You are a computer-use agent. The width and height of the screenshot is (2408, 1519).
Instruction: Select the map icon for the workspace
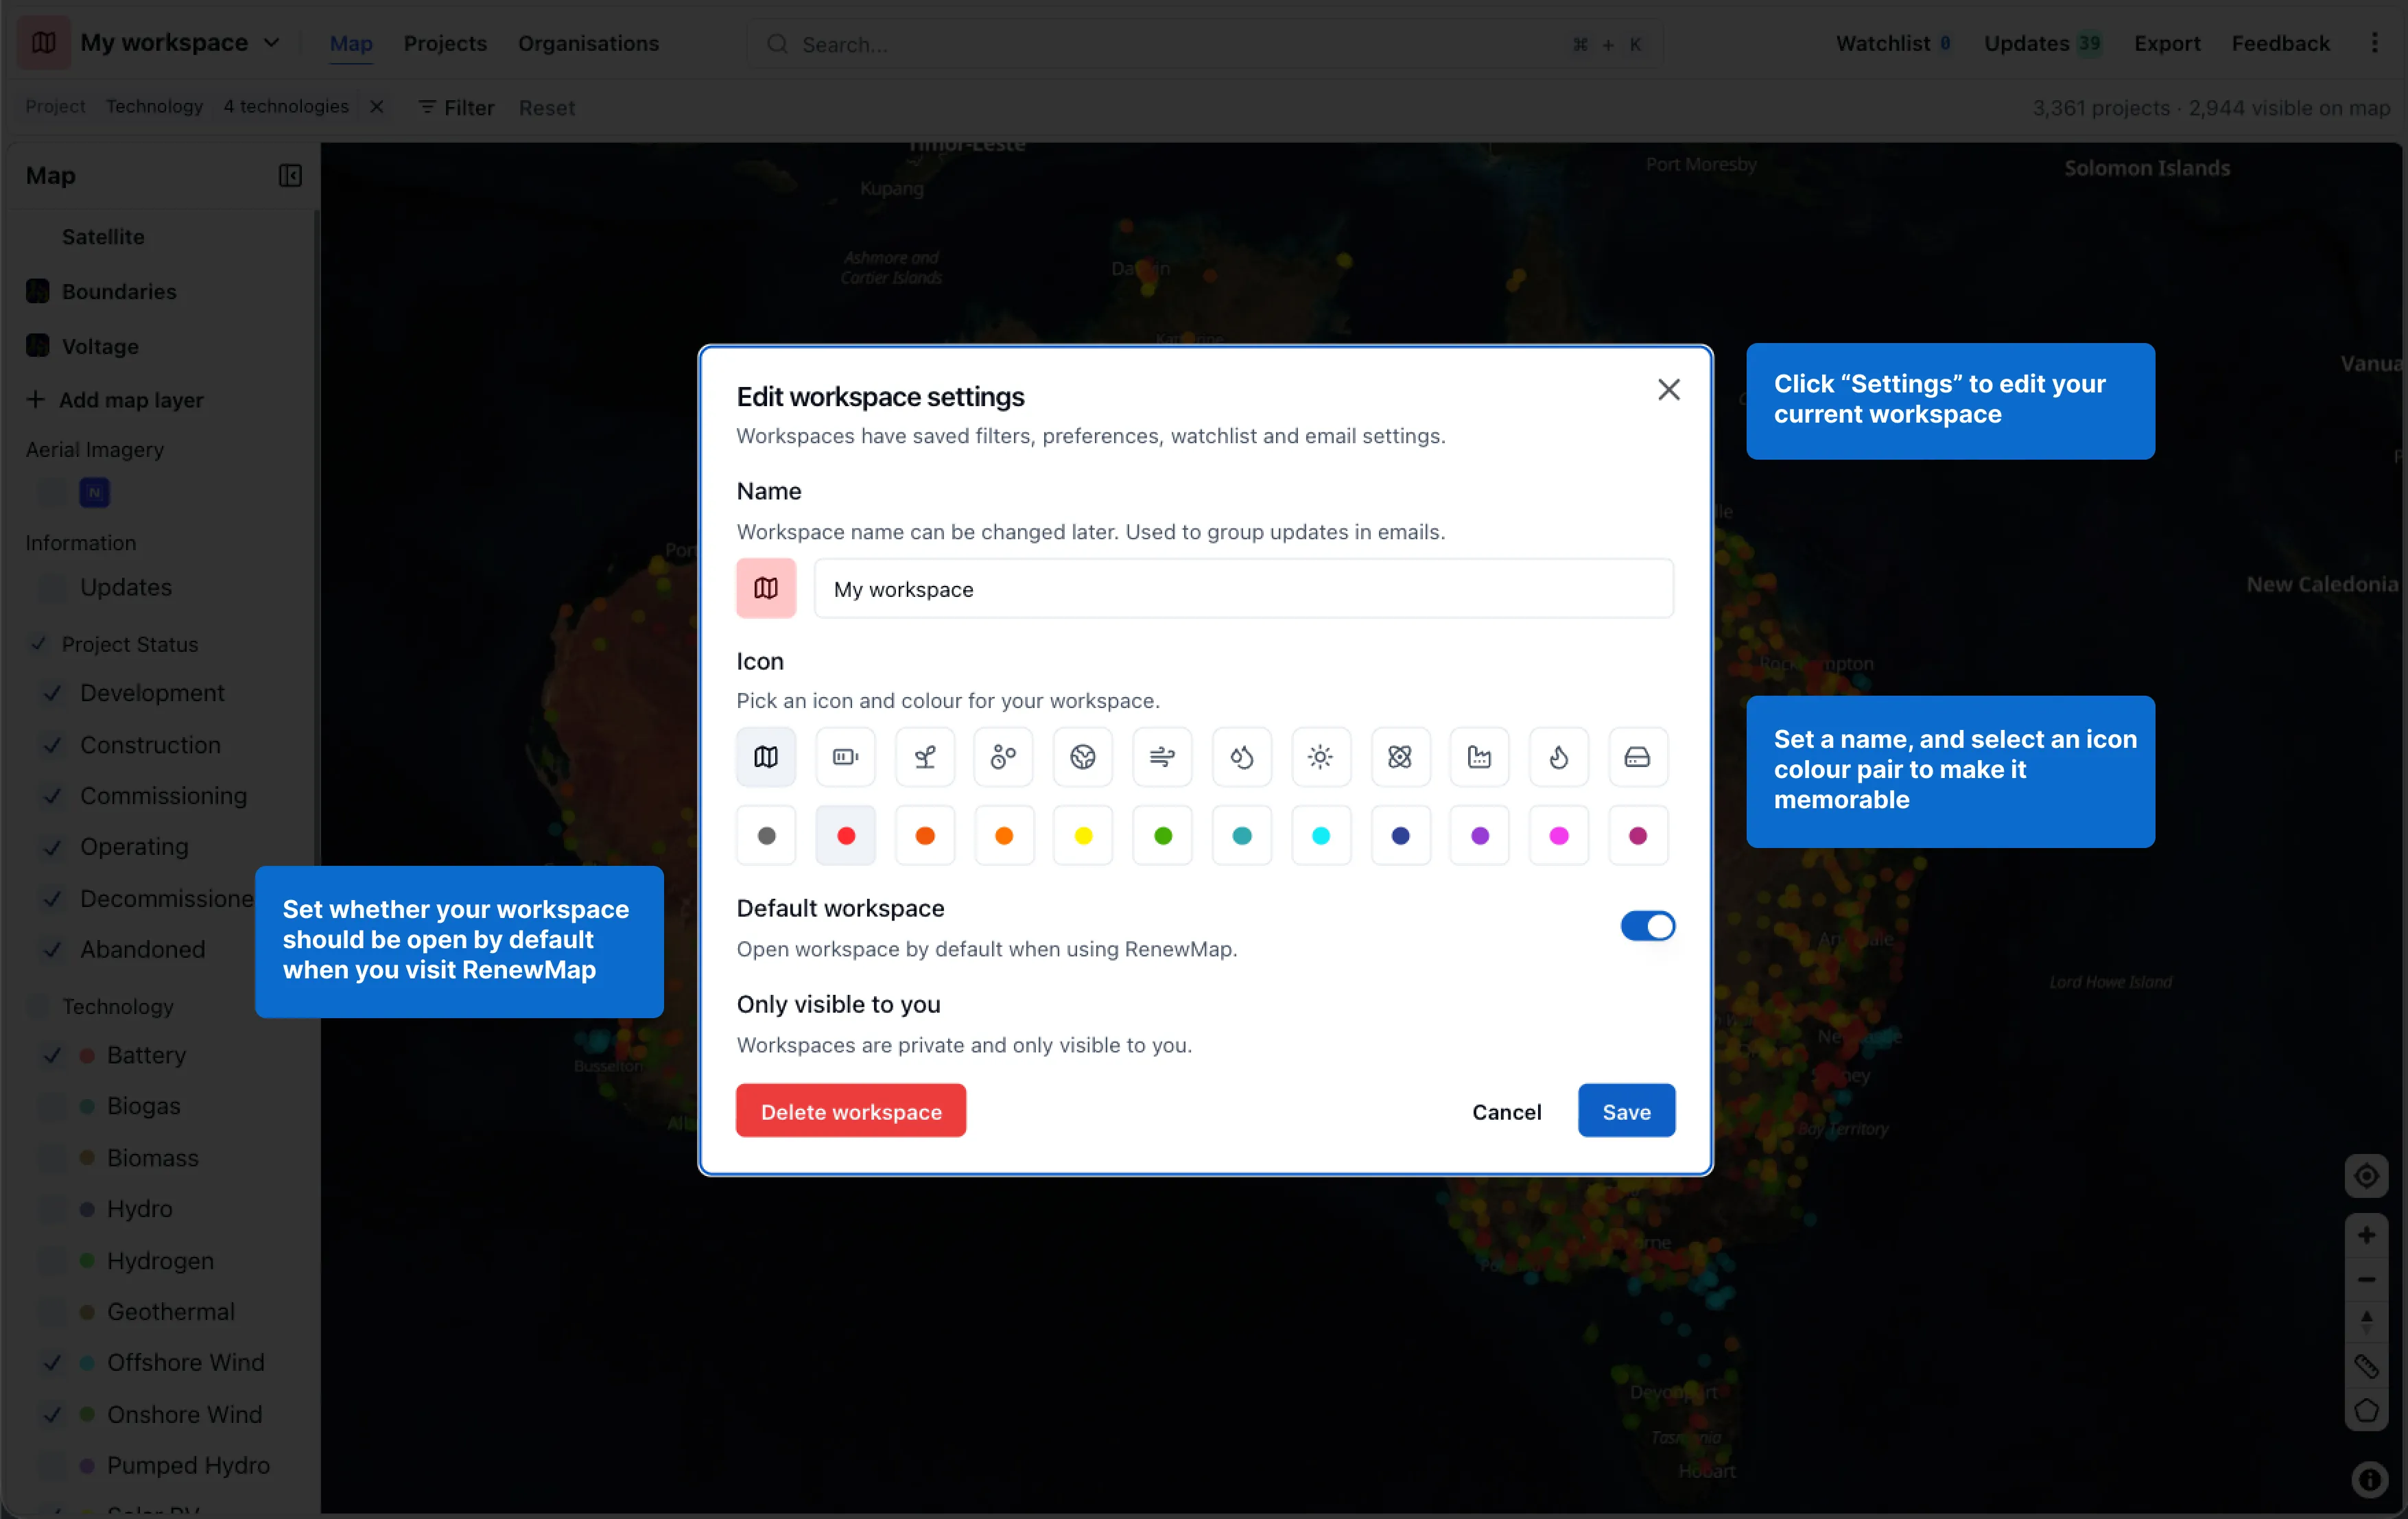(x=766, y=757)
